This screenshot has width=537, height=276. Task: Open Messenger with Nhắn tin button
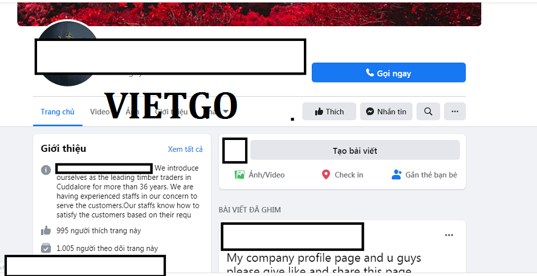coord(386,112)
